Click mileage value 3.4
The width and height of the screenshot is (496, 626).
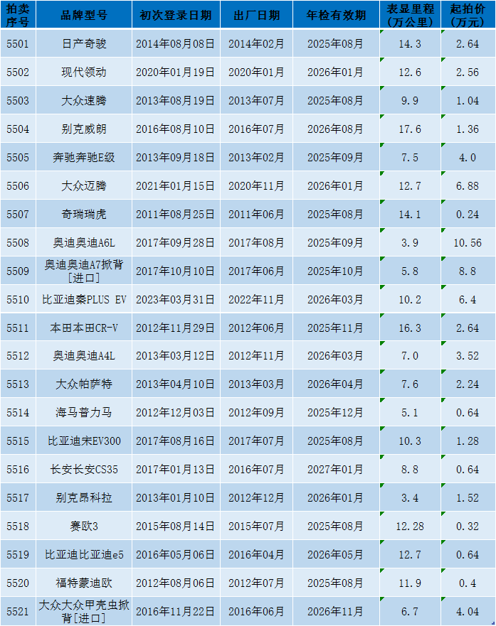click(x=410, y=497)
